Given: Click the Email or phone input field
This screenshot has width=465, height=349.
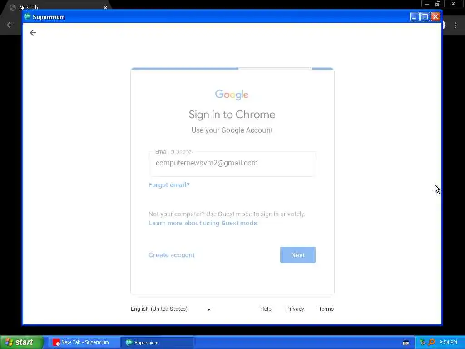Looking at the screenshot, I should click(232, 164).
